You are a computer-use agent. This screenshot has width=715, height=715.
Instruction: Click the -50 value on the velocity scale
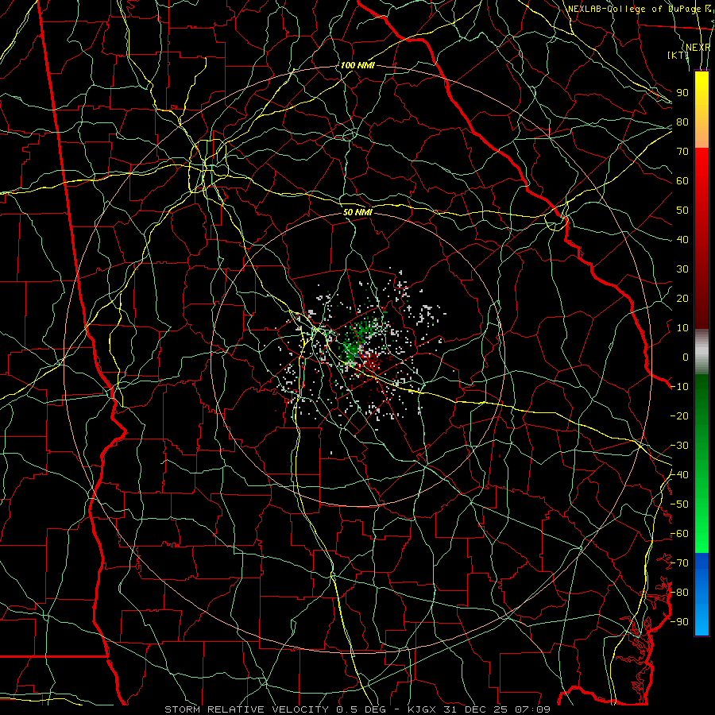coord(679,504)
